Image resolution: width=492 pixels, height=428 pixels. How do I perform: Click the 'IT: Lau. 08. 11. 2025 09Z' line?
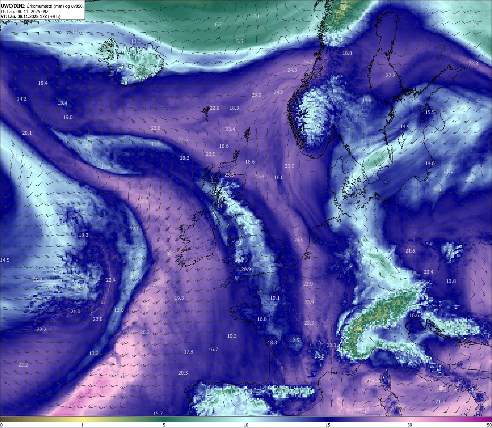click(25, 12)
